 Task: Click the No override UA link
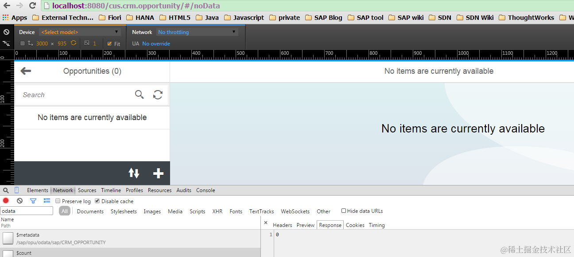156,44
